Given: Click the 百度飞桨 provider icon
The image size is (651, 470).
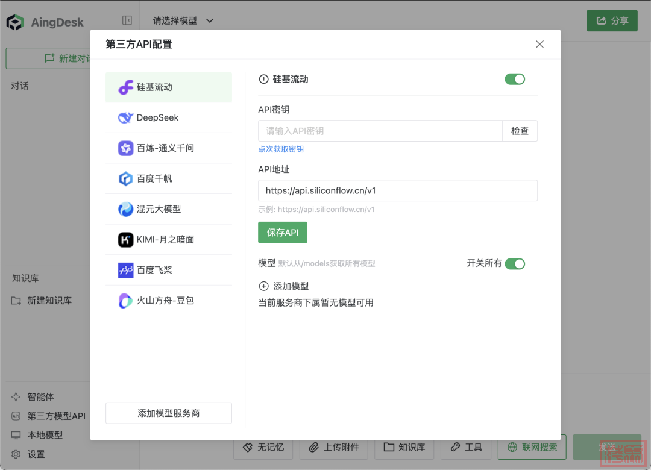Looking at the screenshot, I should 125,271.
